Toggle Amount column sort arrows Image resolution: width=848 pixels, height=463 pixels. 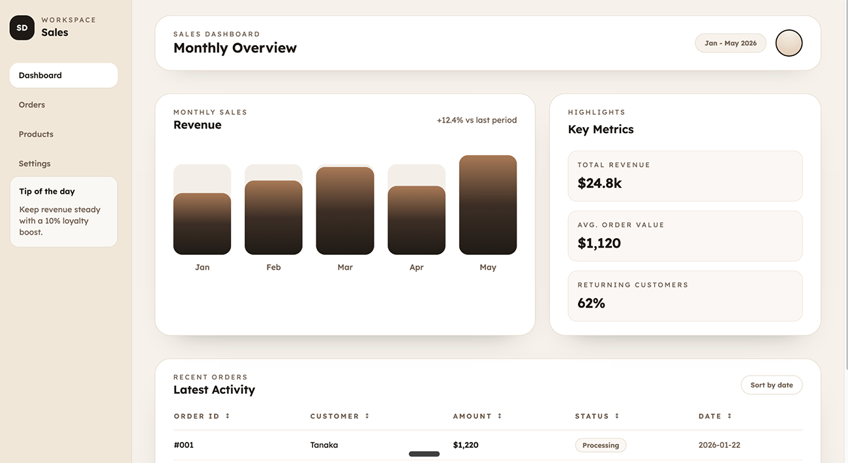click(500, 416)
